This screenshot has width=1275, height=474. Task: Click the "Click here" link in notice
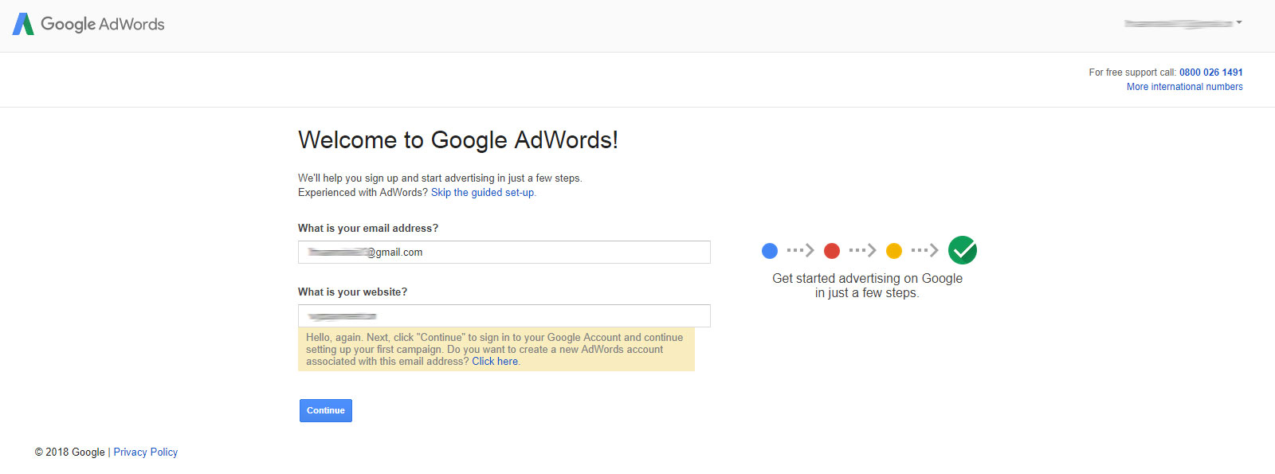click(x=495, y=362)
